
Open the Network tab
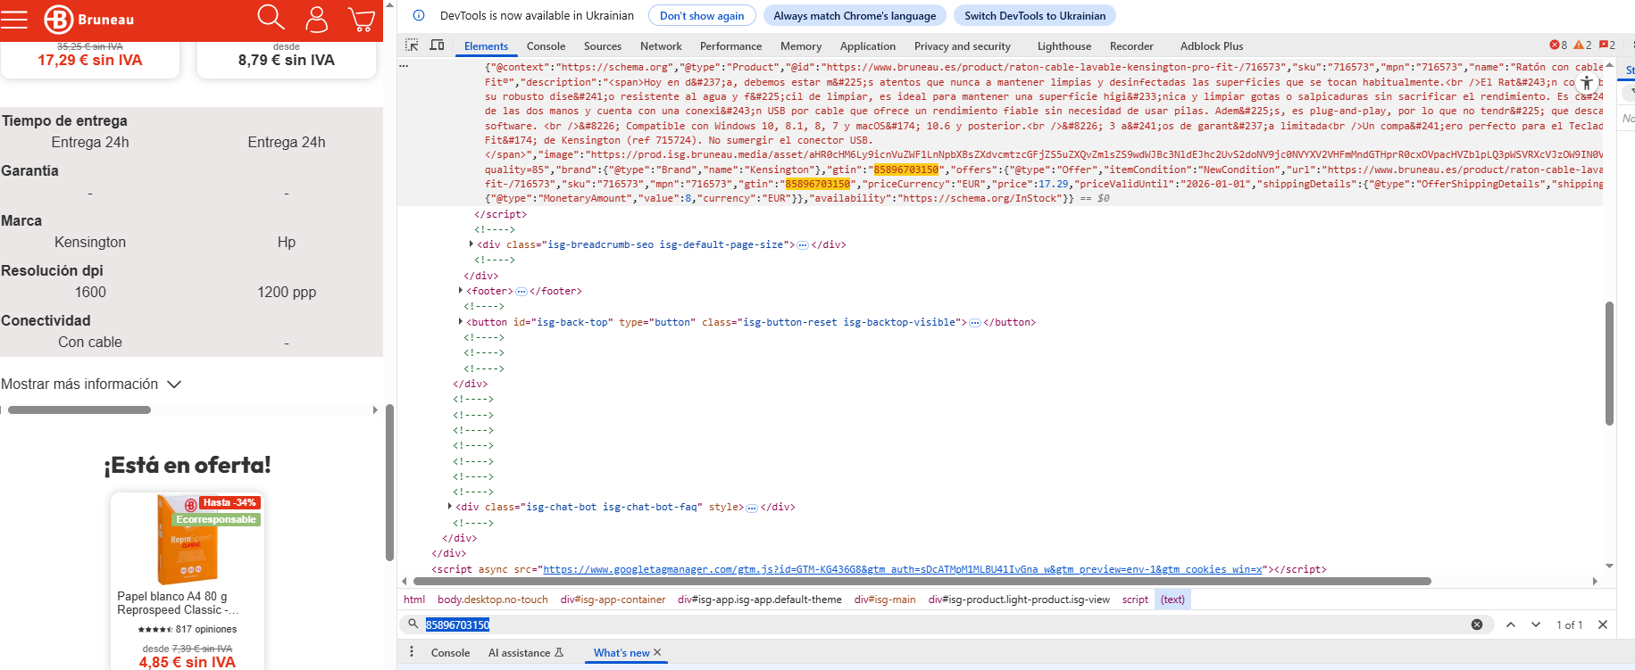(x=661, y=45)
